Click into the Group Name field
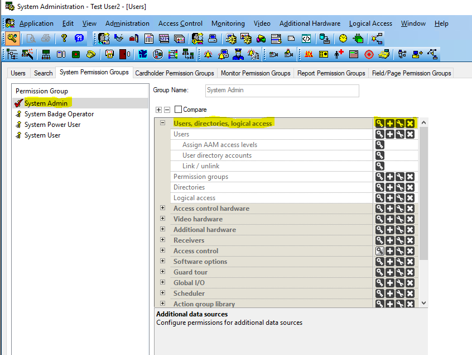 tap(282, 91)
